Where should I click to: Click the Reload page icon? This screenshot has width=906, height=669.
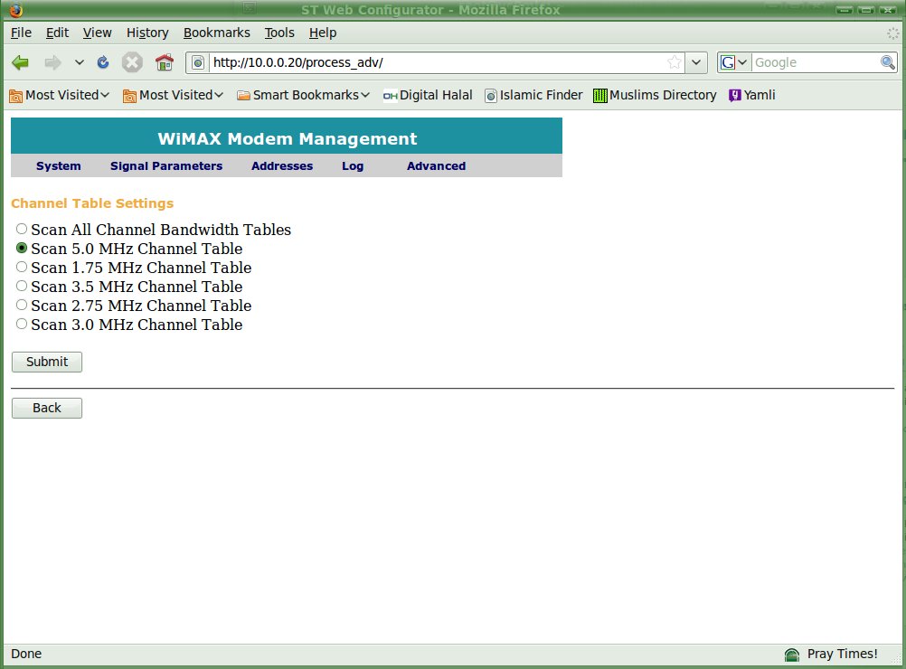pos(103,62)
